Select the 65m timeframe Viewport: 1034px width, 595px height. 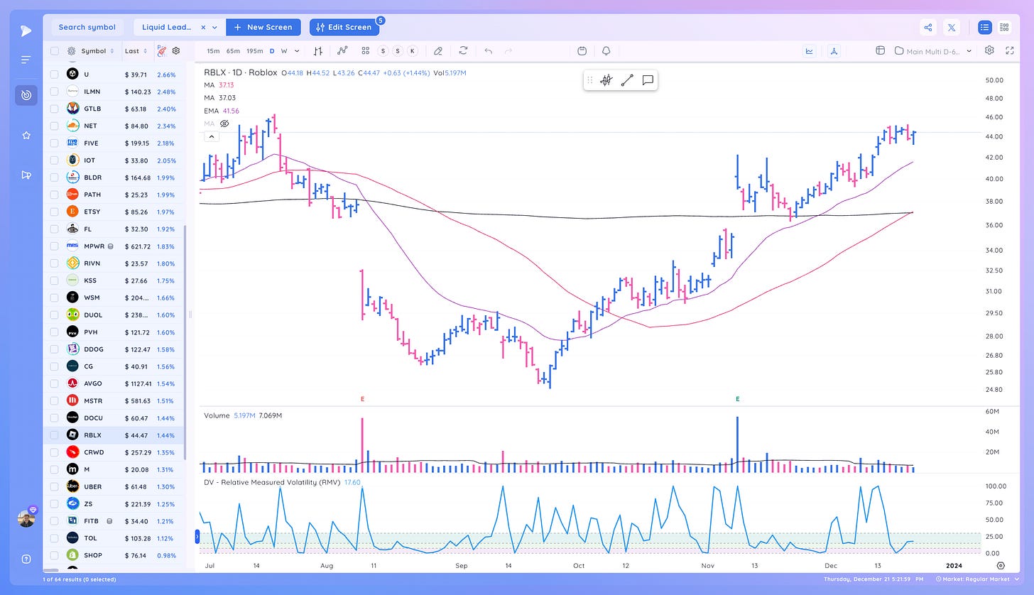click(233, 51)
